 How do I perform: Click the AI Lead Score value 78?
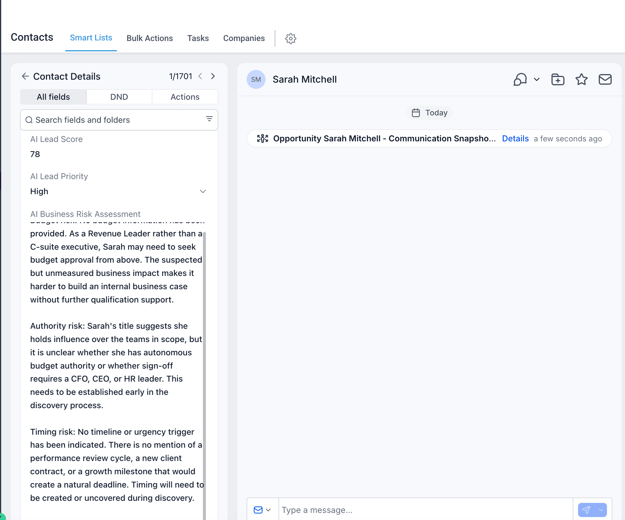point(35,154)
